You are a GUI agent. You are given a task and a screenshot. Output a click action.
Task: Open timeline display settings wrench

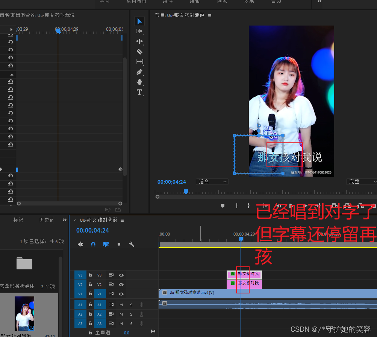[x=132, y=244]
